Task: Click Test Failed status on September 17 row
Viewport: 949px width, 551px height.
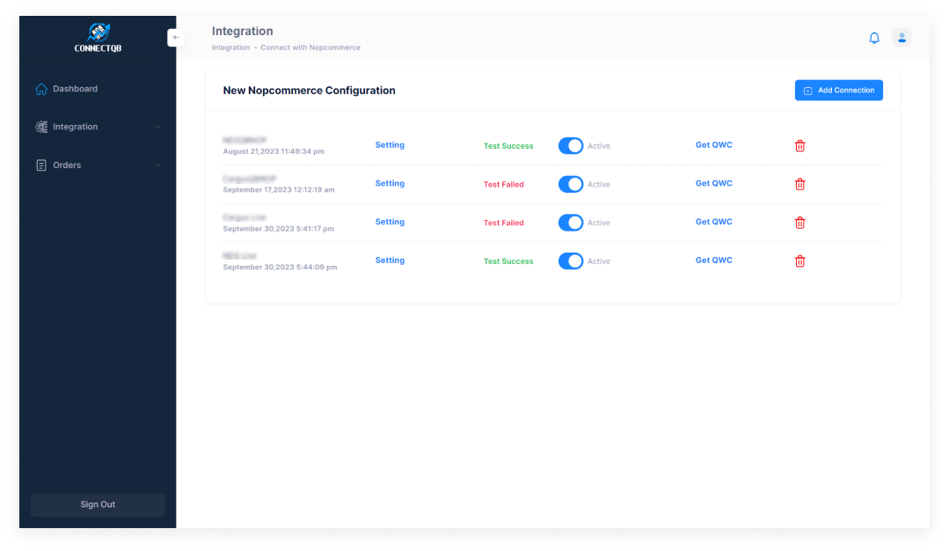Action: (504, 185)
